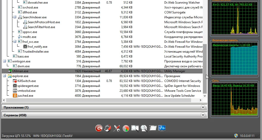Click the dwm.exe process icon
This screenshot has height=140, width=262.
pyautogui.click(x=15, y=66)
